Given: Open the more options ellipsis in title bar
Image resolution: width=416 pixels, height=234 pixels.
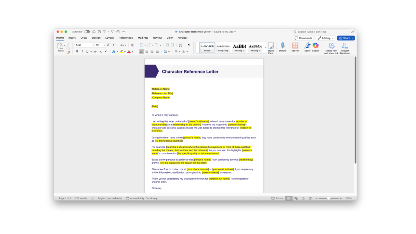Looking at the screenshot, I should point(123,32).
